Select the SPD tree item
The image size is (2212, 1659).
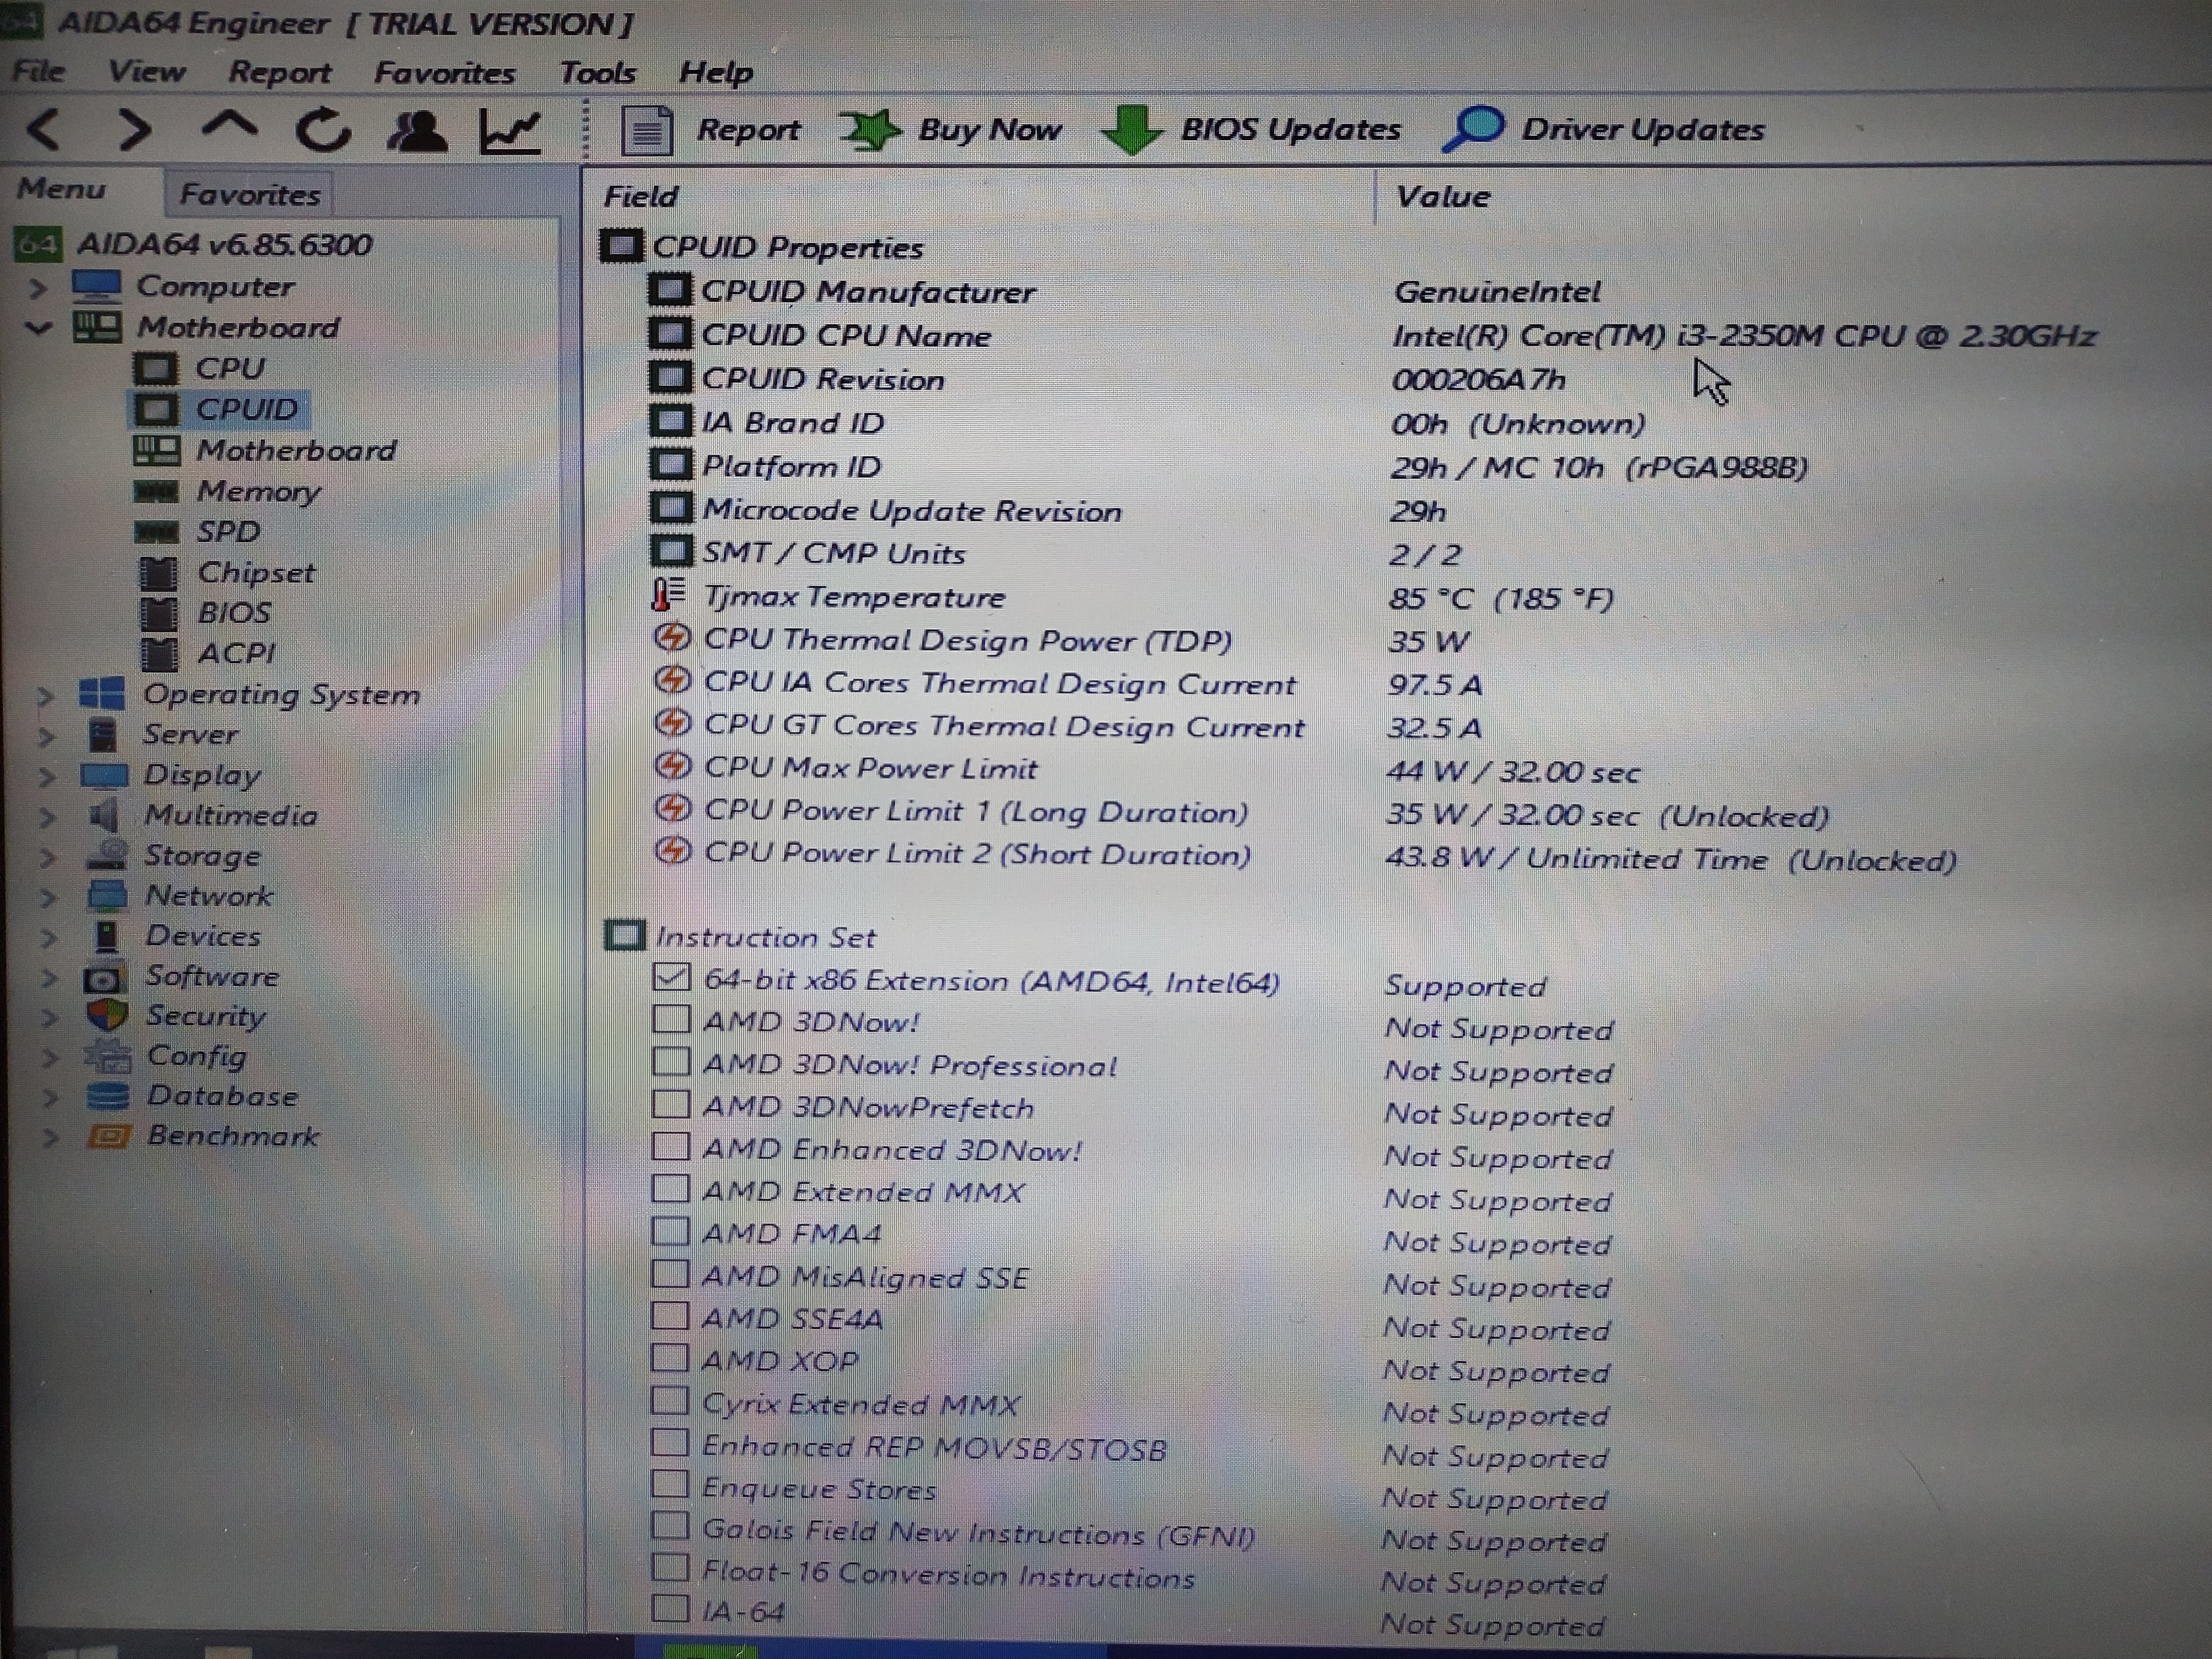pyautogui.click(x=228, y=532)
